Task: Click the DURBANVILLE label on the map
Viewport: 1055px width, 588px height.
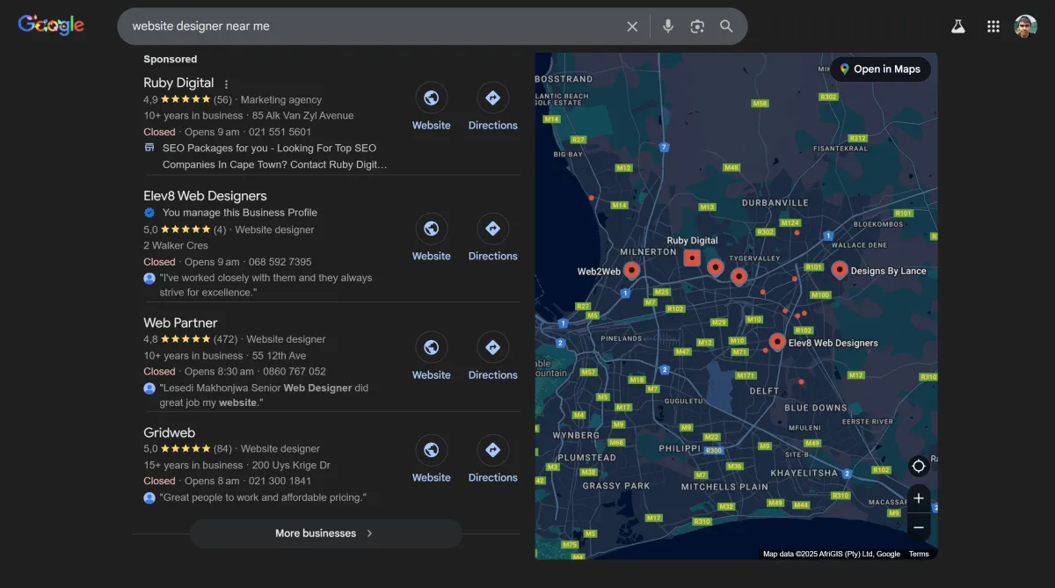Action: pyautogui.click(x=775, y=202)
